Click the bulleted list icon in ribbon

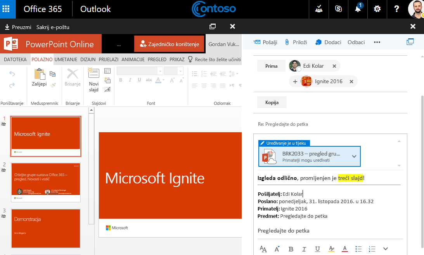(194, 74)
